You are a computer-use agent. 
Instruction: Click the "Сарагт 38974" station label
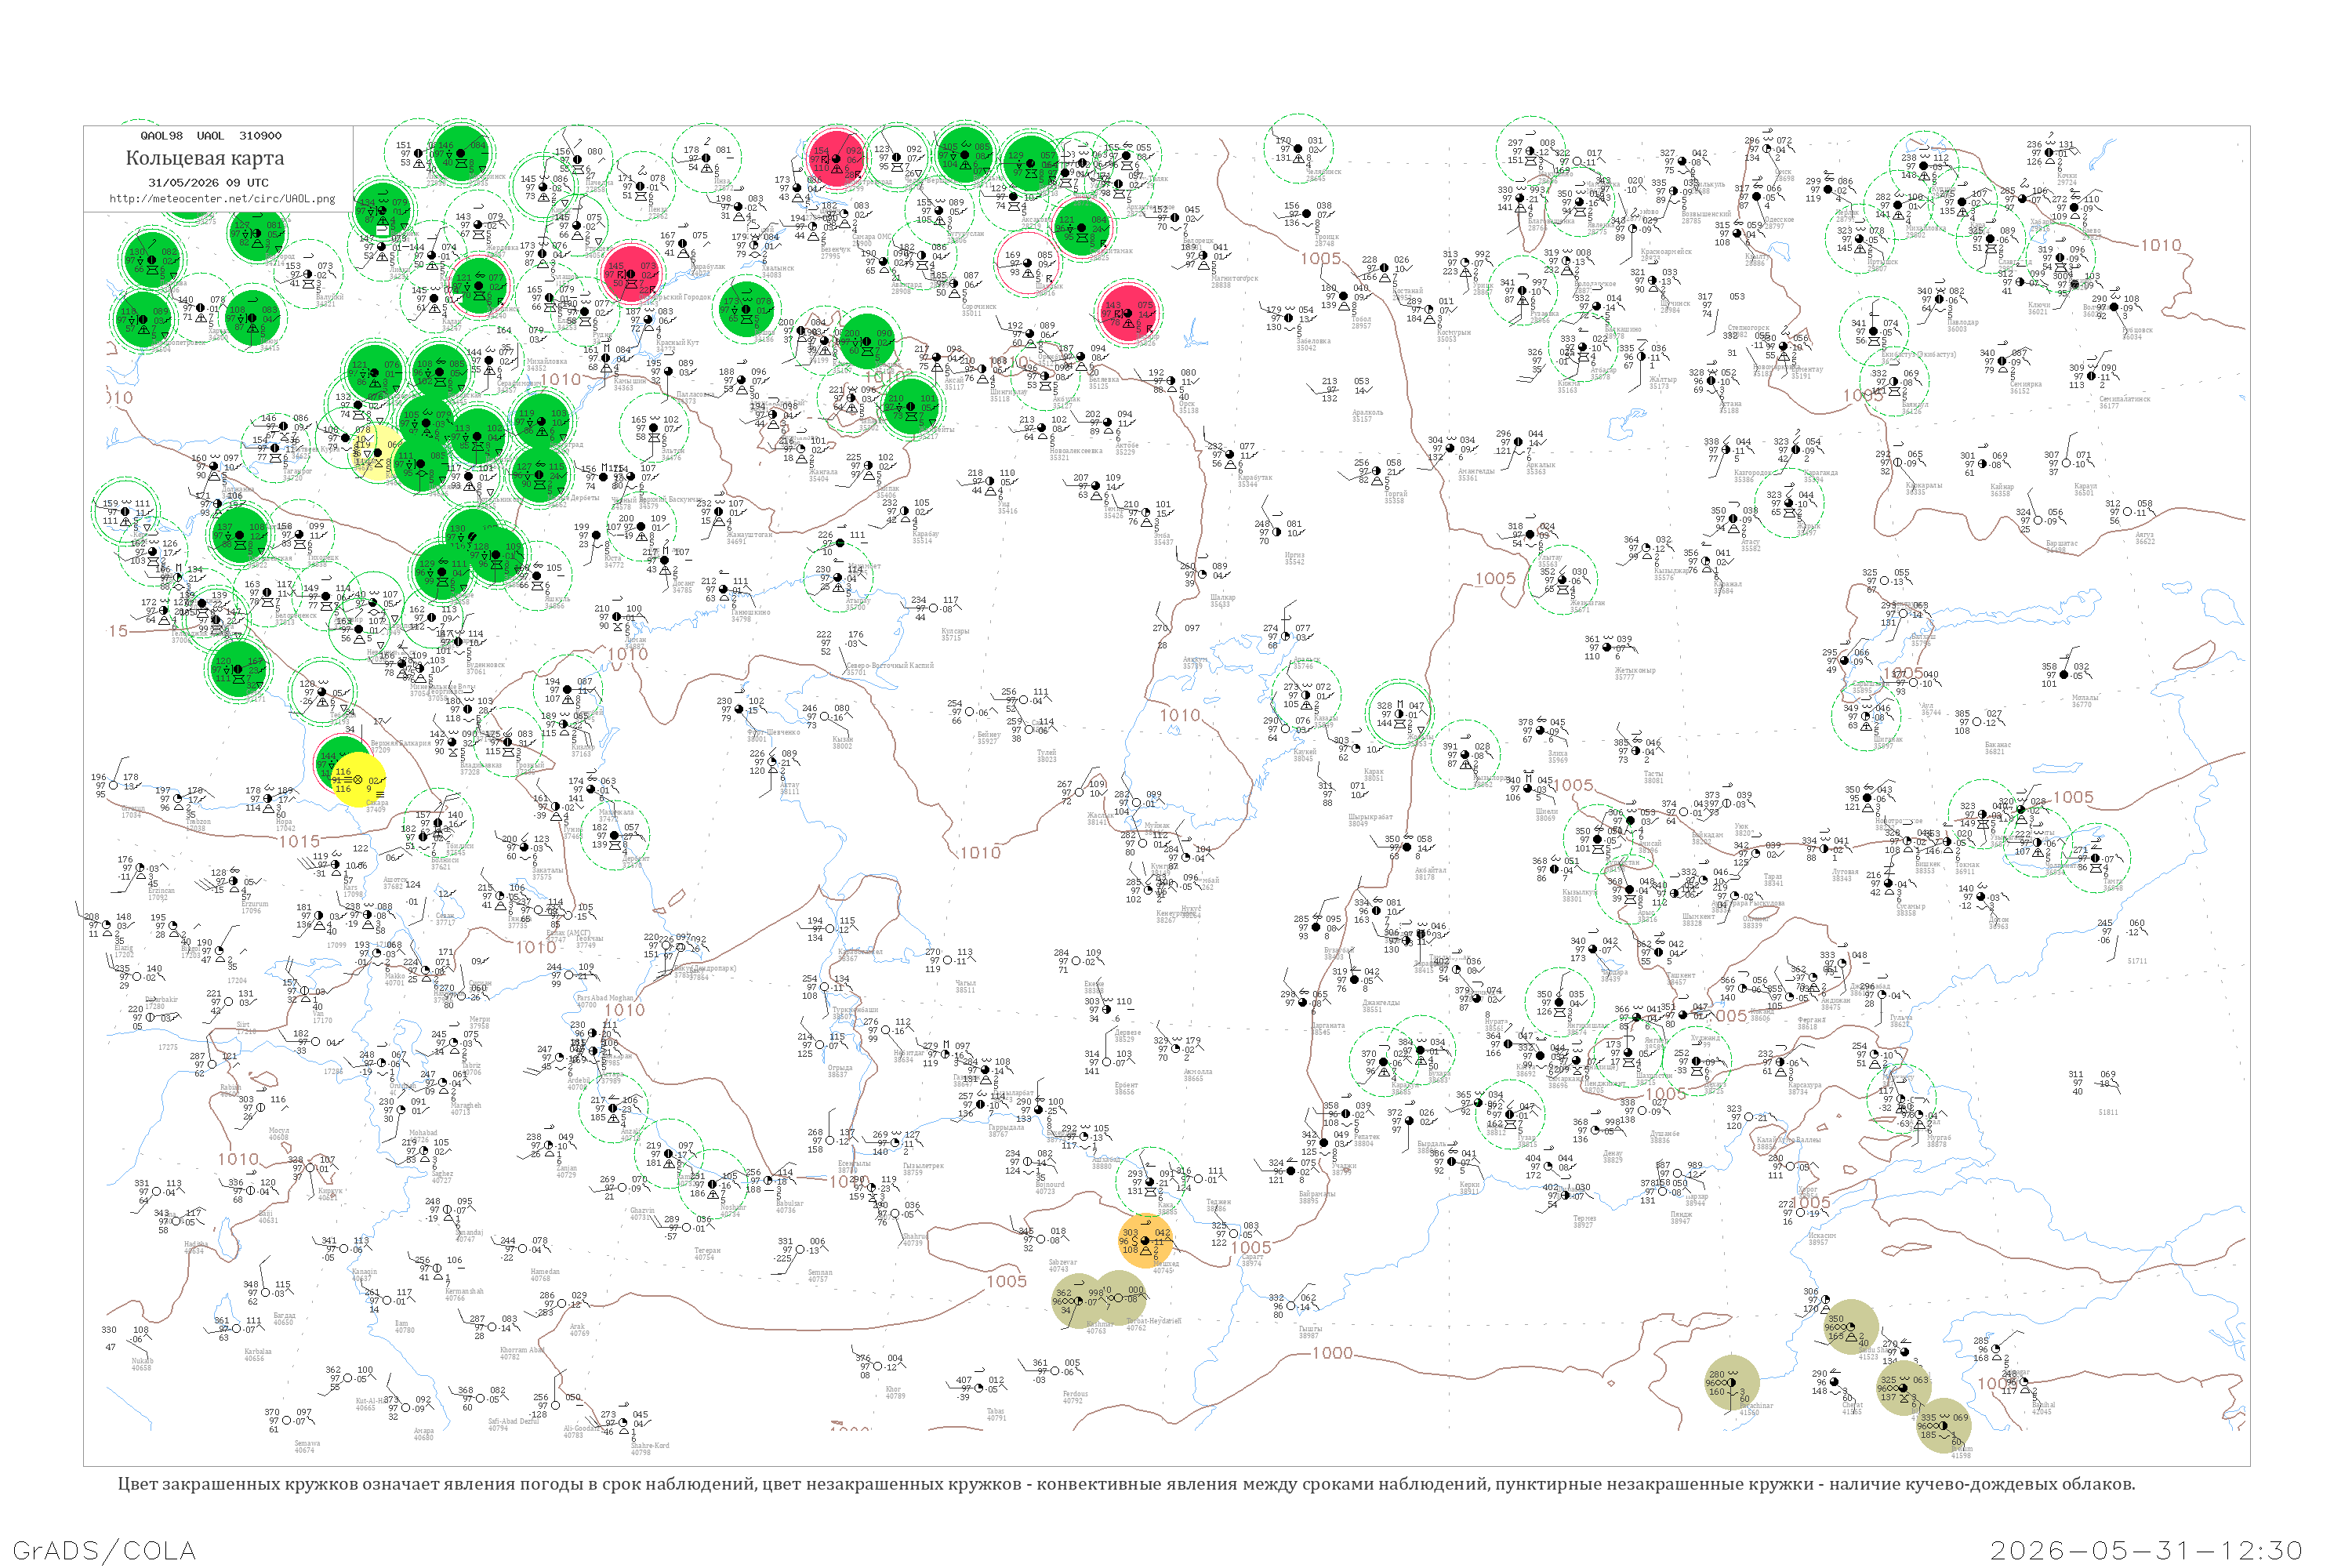(x=1252, y=1260)
